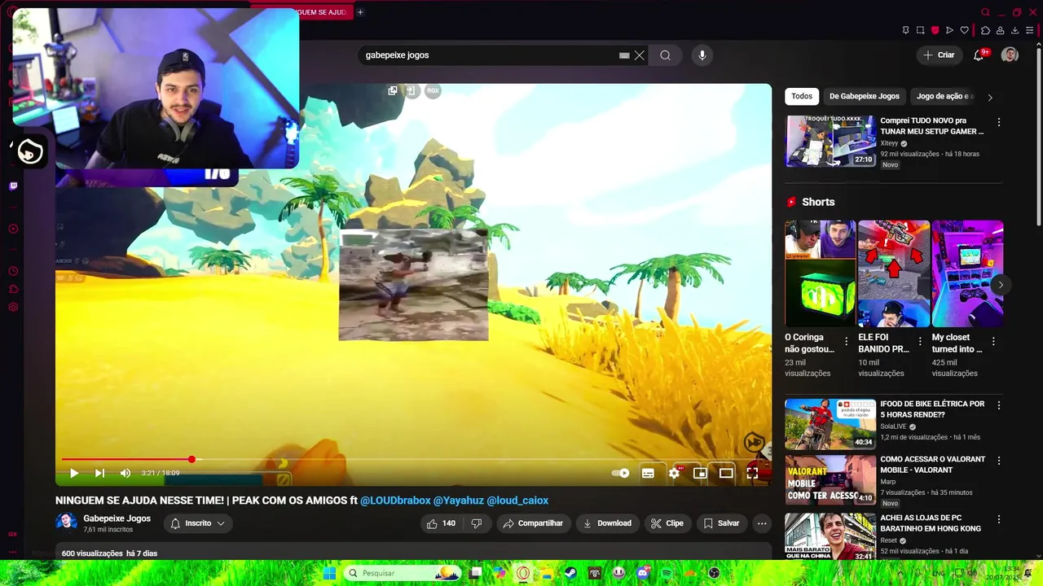Open options for O Coringa short
The image size is (1043, 586).
(846, 342)
